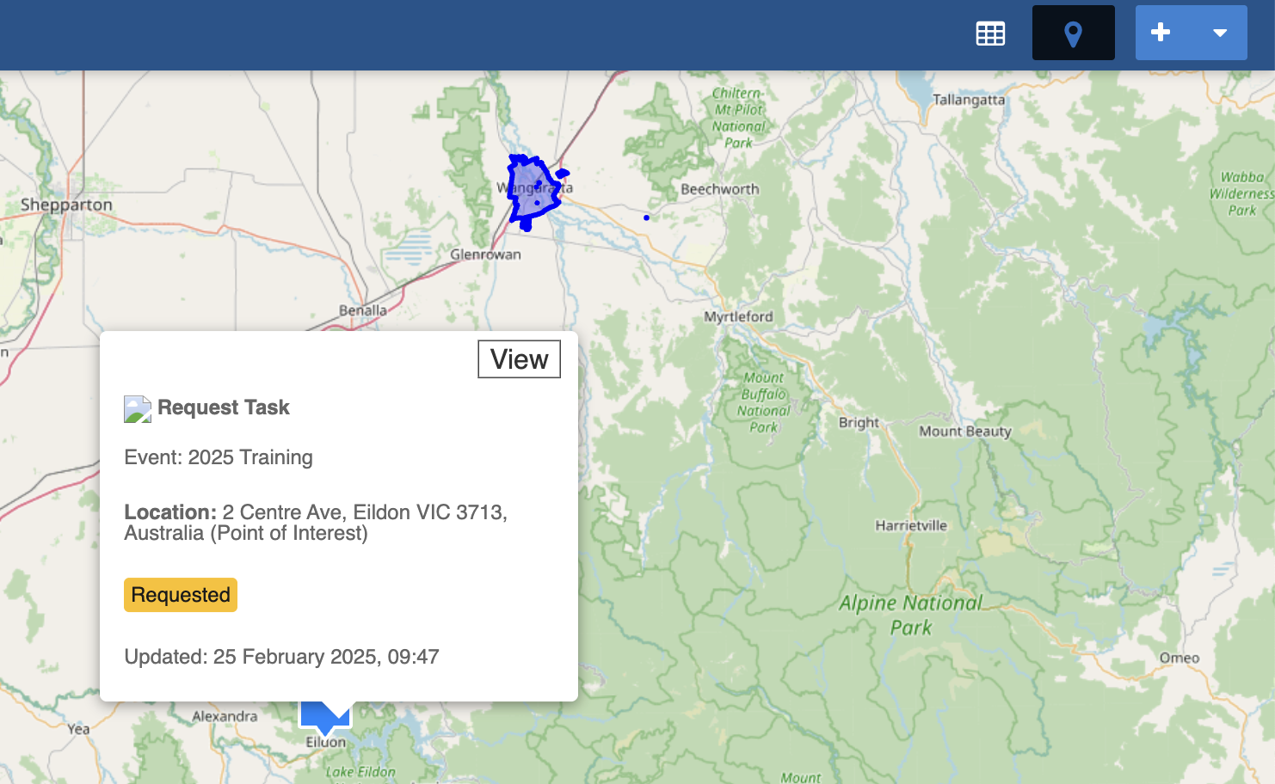Screen dimensions: 1275x784
Task: Click the Updated 25 February timestamp
Action: pyautogui.click(x=281, y=657)
